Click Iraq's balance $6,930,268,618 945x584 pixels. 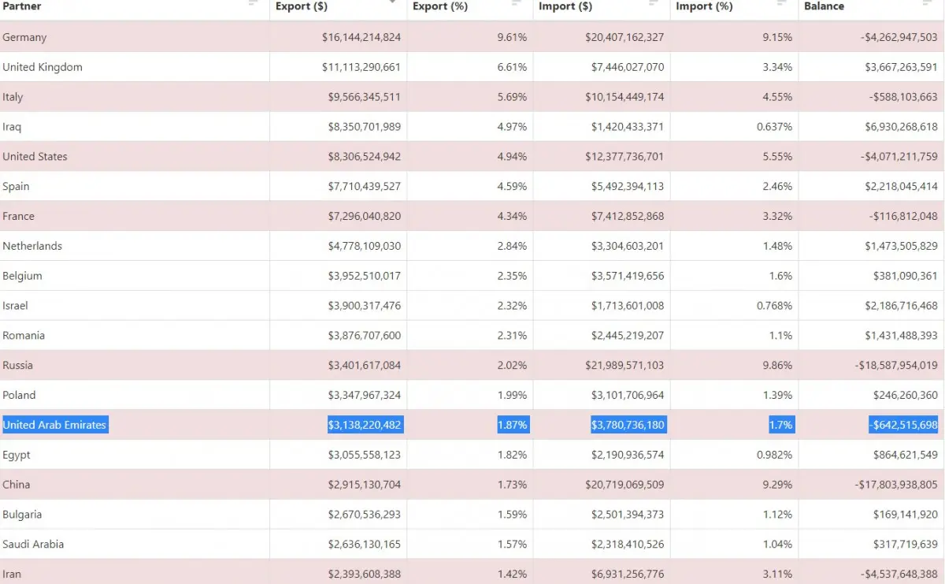[902, 127]
